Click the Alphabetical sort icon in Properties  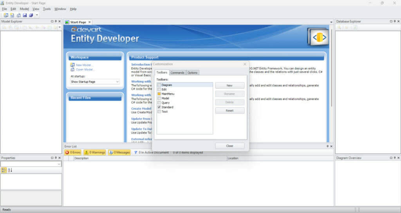tap(10, 170)
